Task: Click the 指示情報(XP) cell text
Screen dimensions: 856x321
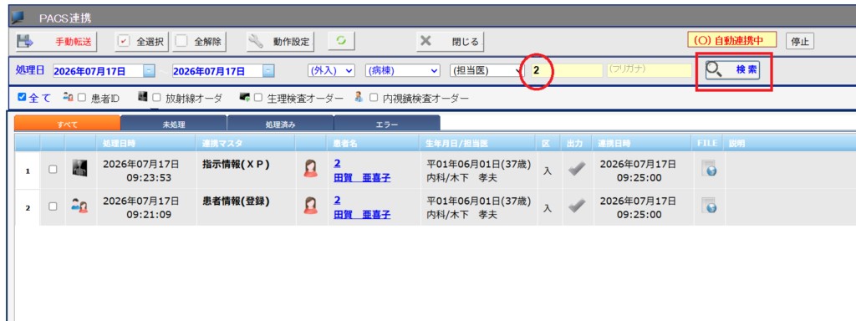Action: 236,165
